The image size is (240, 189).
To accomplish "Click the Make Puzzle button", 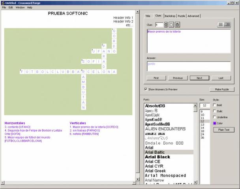I will point(222,89).
